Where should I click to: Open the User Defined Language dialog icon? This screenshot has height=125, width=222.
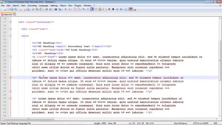point(96,9)
